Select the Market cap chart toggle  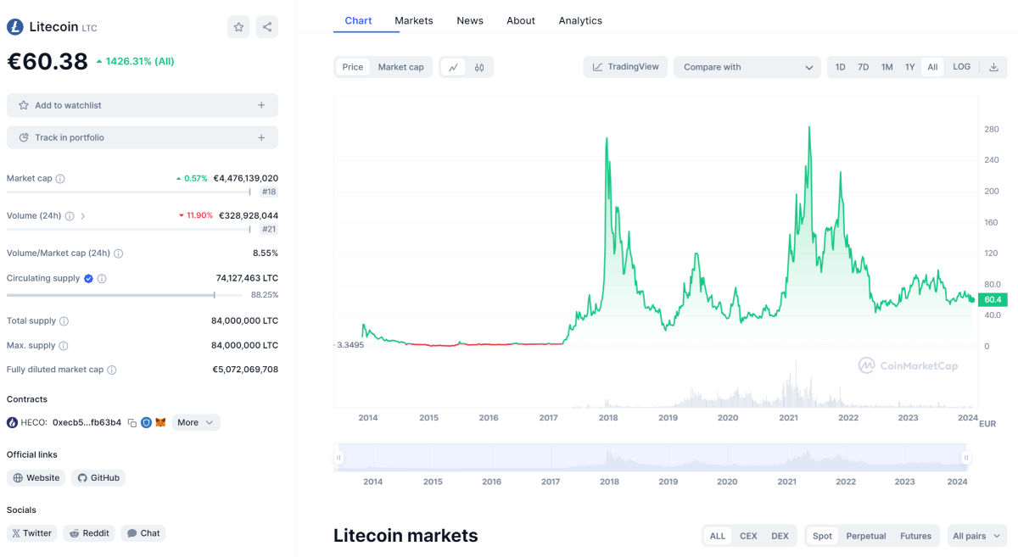click(x=400, y=67)
